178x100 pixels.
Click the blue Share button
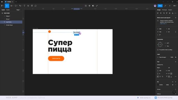pos(160,6)
